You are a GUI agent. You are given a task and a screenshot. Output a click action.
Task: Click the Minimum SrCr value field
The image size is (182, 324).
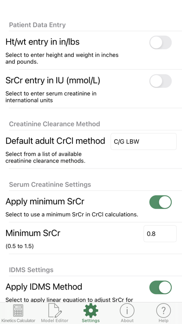tap(160, 234)
